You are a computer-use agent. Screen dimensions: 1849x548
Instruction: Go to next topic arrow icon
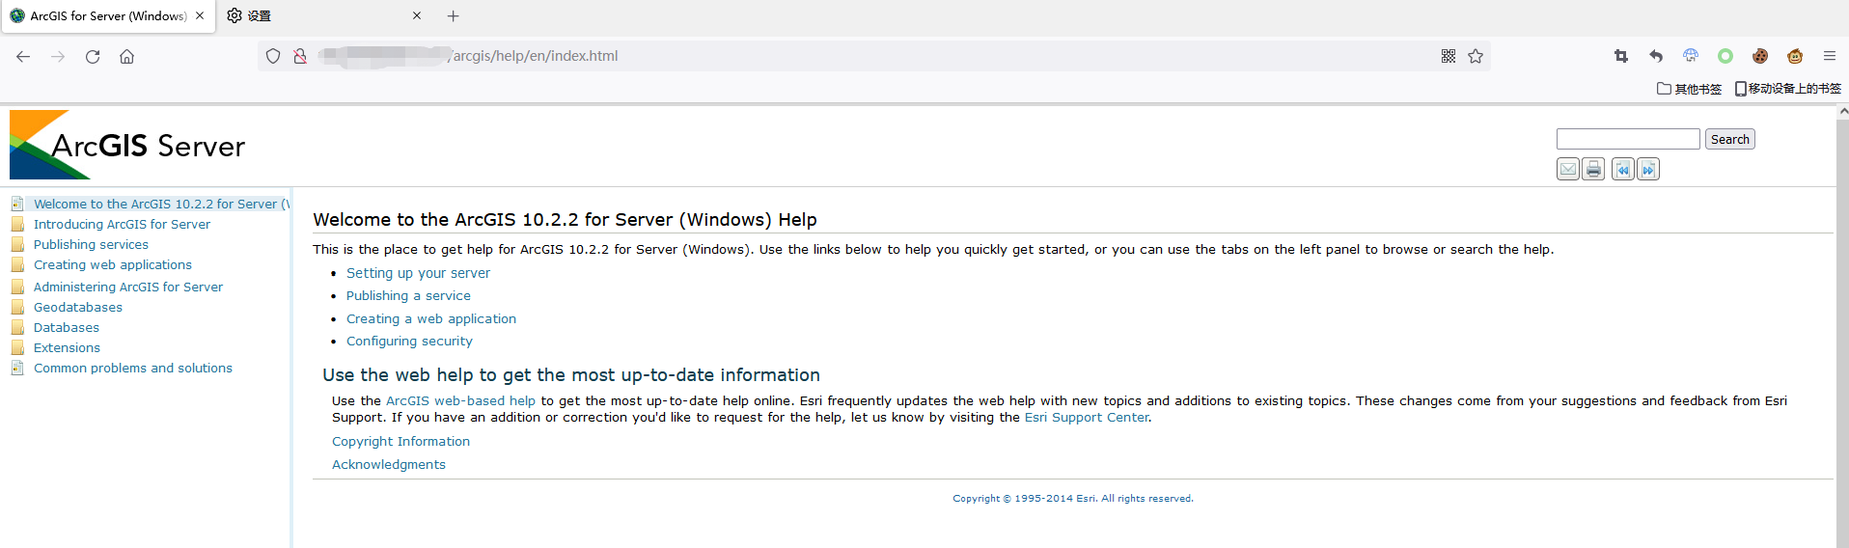click(x=1648, y=170)
